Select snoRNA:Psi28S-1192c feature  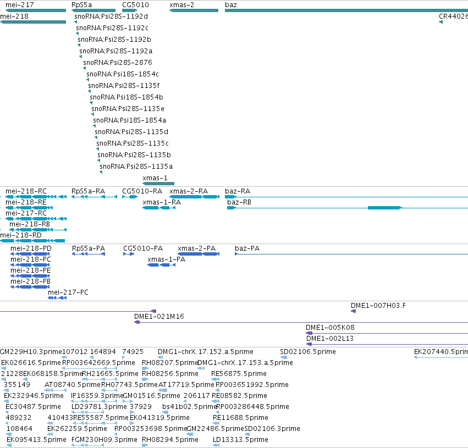click(x=78, y=34)
